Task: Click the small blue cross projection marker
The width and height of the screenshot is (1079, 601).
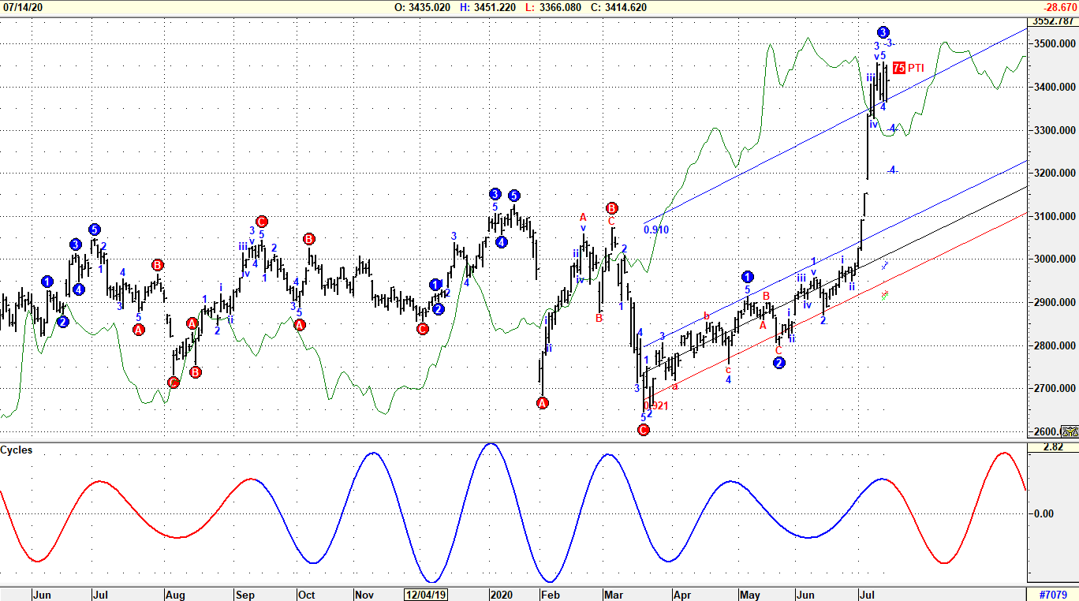Action: tap(885, 264)
